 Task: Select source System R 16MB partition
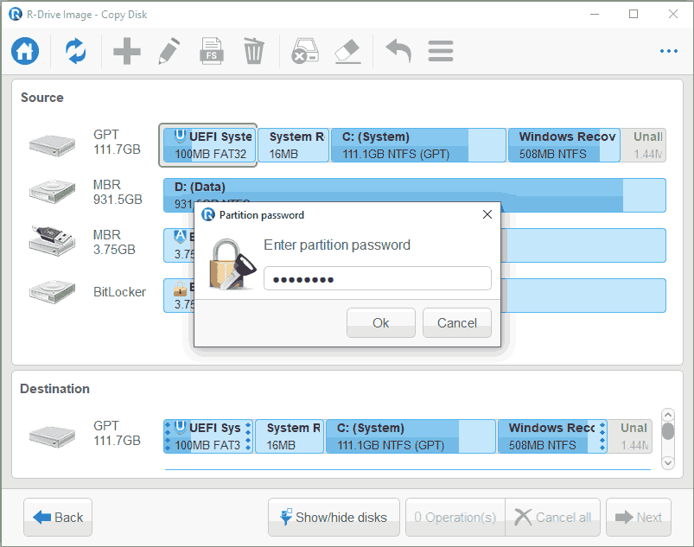[x=294, y=145]
